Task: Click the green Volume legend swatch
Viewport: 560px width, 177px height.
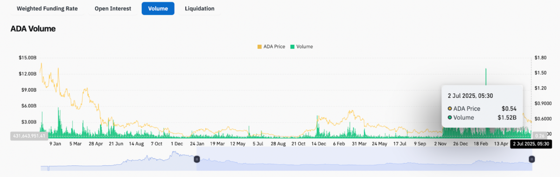Action: pos(293,47)
